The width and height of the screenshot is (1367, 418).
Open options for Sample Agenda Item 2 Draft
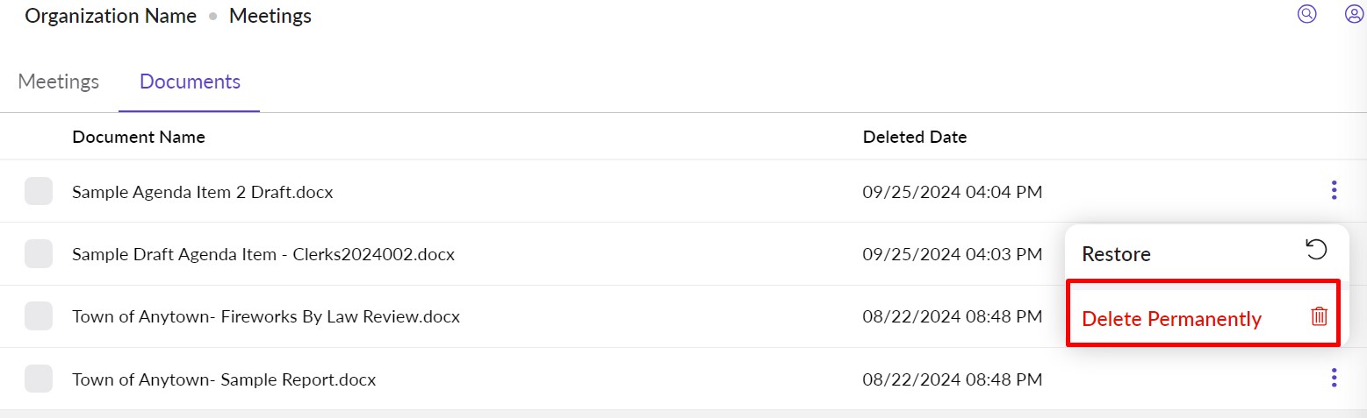point(1334,190)
